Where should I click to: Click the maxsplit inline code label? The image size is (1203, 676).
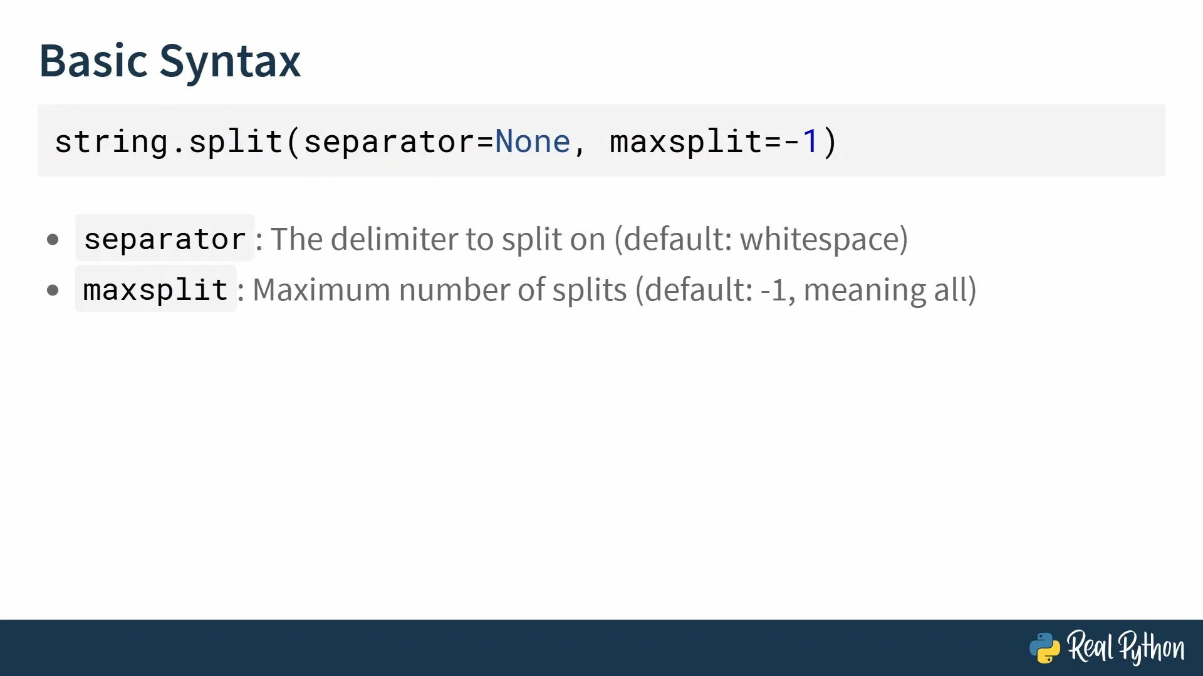[155, 290]
